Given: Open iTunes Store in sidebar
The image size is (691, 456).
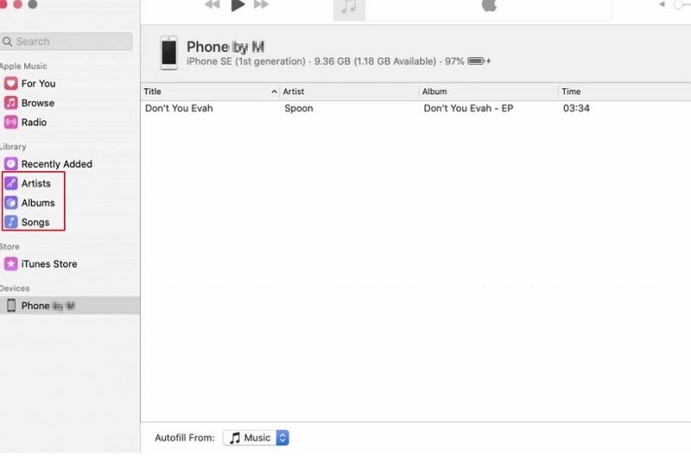Looking at the screenshot, I should click(x=49, y=264).
